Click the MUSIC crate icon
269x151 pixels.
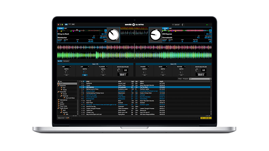[x=59, y=104]
